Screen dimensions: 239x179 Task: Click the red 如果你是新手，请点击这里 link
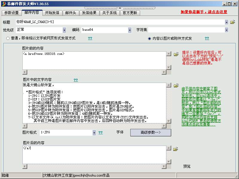click(204, 12)
